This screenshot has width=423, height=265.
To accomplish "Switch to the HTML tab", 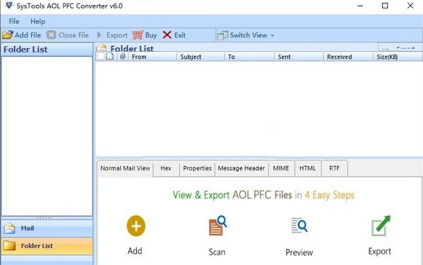I will coord(307,168).
